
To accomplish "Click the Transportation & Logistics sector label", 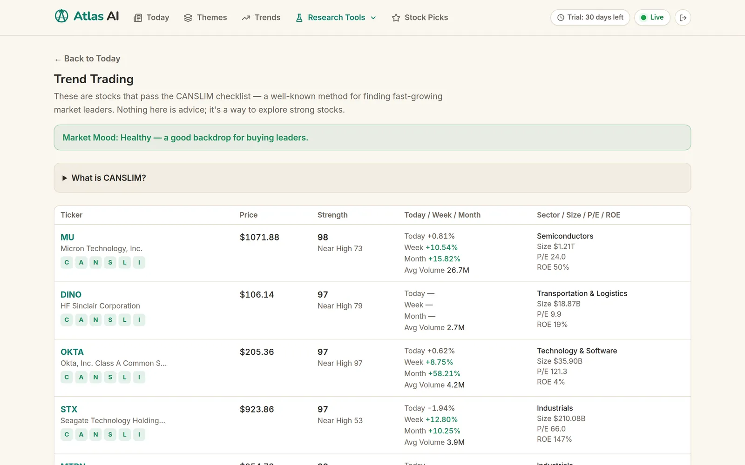I will point(582,293).
